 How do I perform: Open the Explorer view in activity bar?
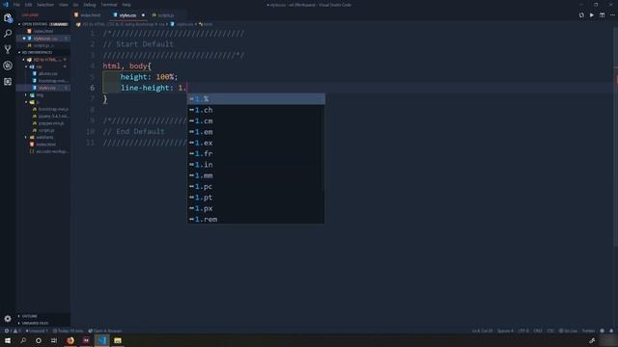tap(8, 17)
